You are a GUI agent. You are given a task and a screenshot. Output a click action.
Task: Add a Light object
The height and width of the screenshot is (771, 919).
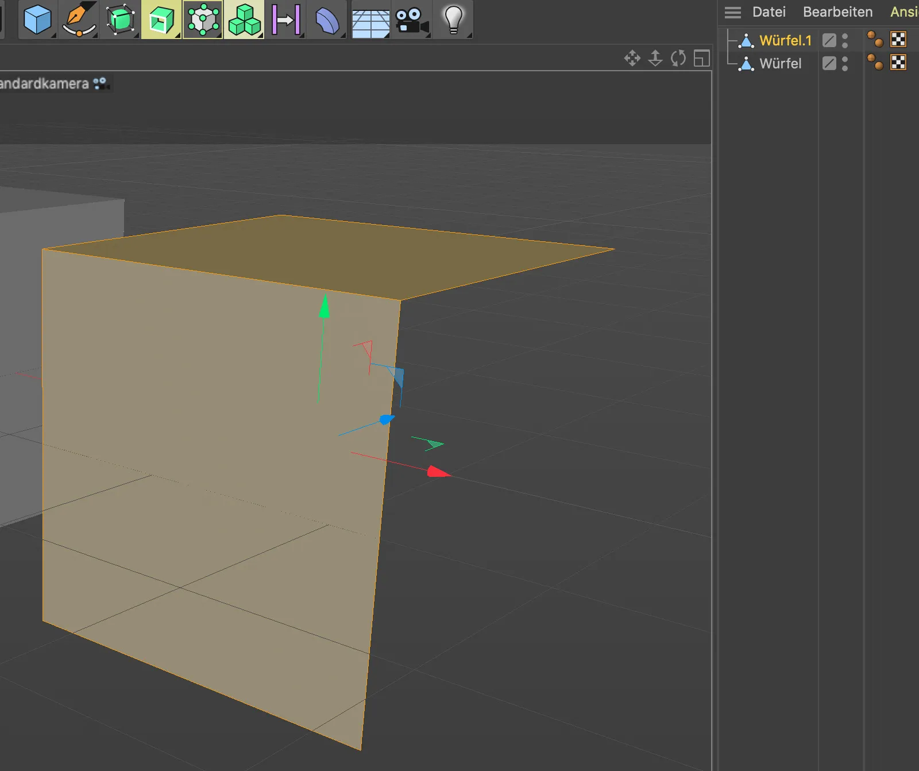[453, 20]
